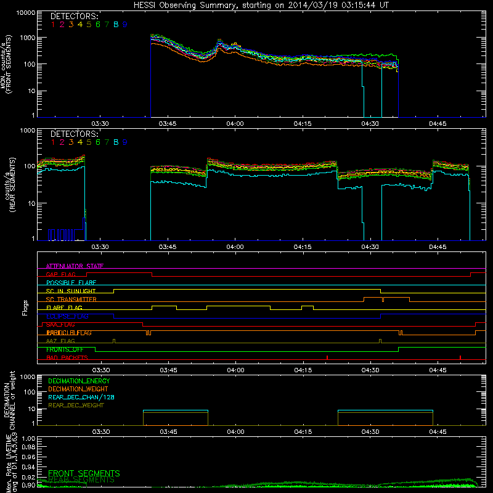Screen dimensions: 493x493
Task: Click the DECIMATION CHANNEL or weight y-axis title
Action: pos(9,400)
